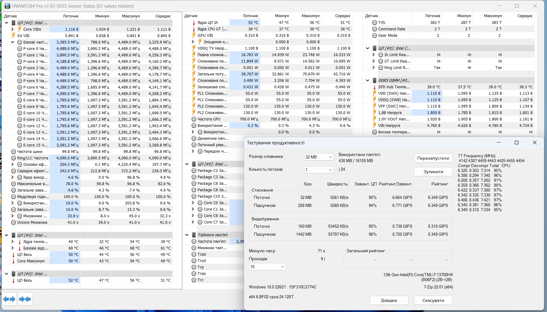
Task: Click the Довідка button
Action: pos(389,300)
